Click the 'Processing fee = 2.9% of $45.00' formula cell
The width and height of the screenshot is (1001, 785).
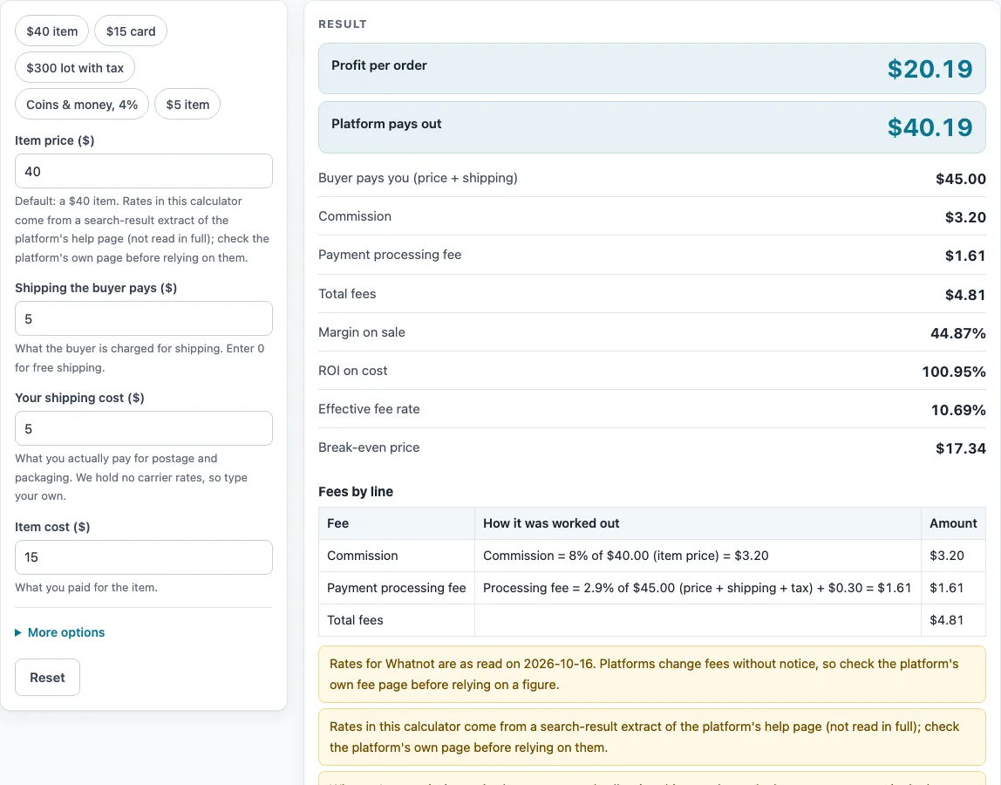[x=698, y=588]
